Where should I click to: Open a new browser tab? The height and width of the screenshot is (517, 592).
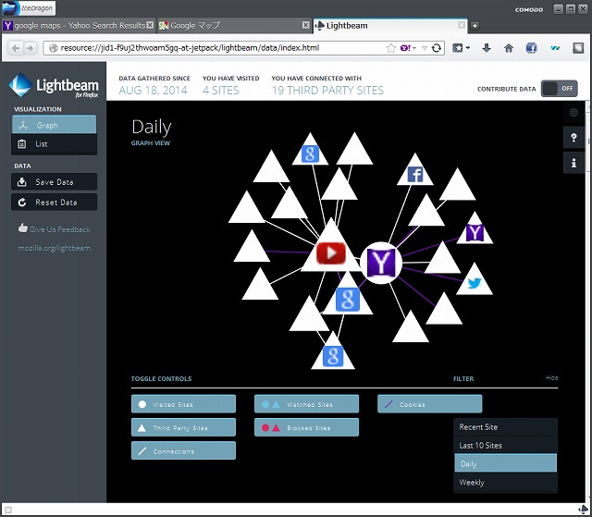(475, 25)
